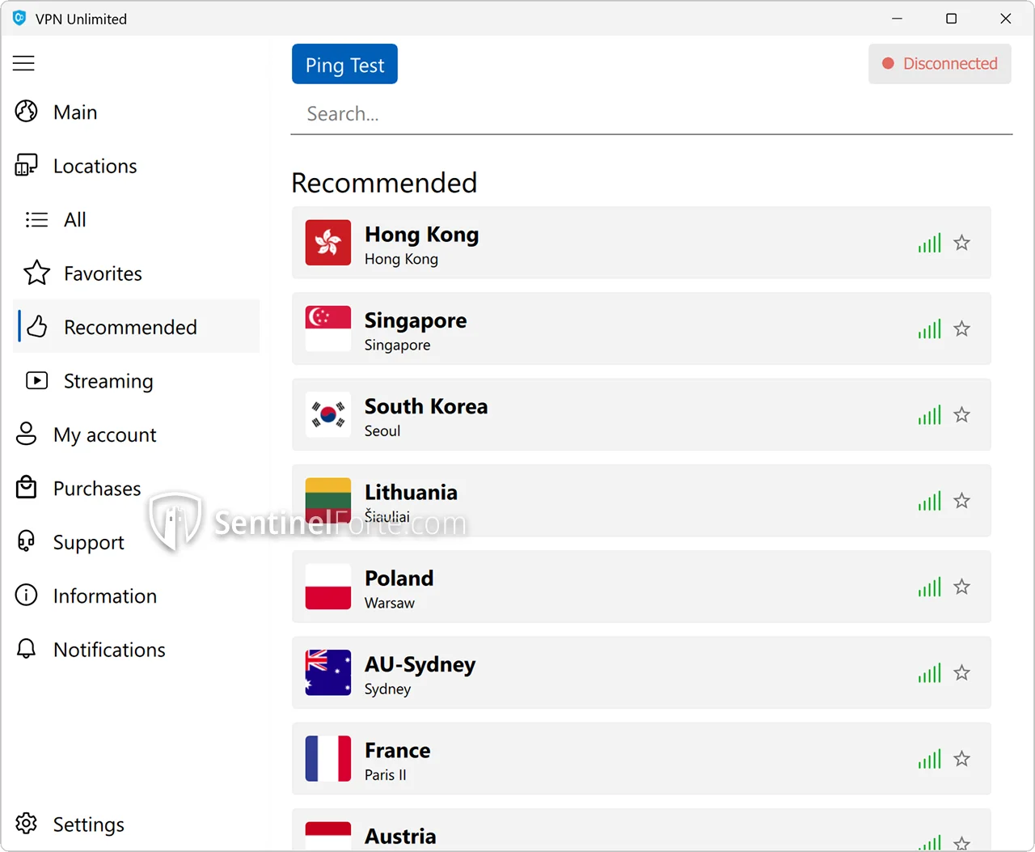
Task: Favorite the South Korea server star
Action: [x=961, y=414]
